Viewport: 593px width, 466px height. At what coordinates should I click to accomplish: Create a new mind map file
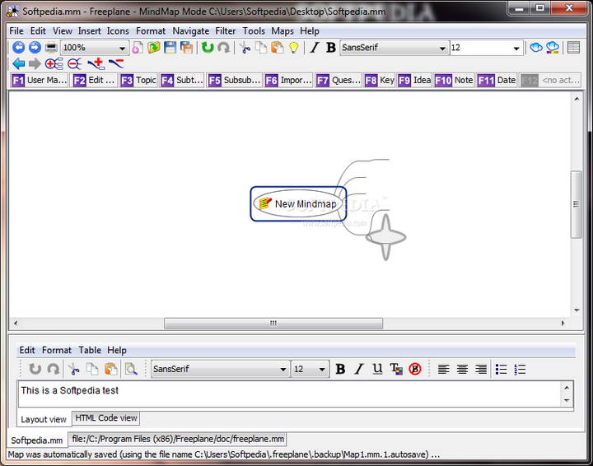[138, 48]
